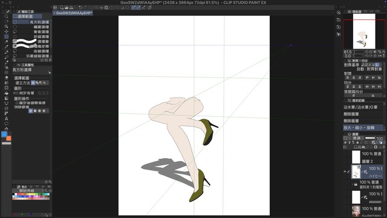Toggle 確定後調整角度 checkbox
Screen dimensions: 387x218
(x=17, y=103)
